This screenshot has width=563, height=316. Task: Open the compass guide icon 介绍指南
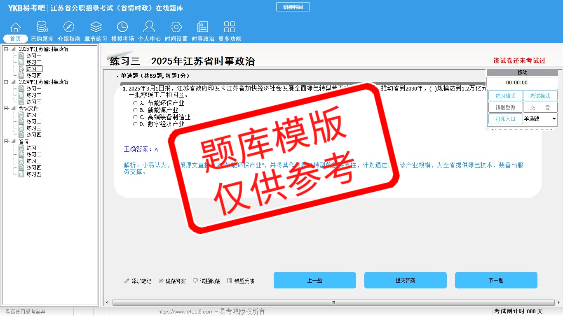coord(69,28)
